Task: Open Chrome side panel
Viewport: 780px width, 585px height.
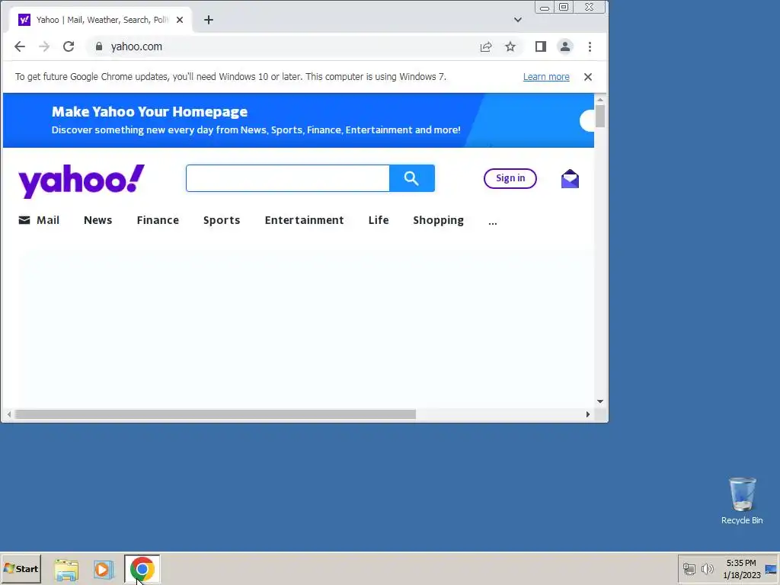Action: [541, 46]
